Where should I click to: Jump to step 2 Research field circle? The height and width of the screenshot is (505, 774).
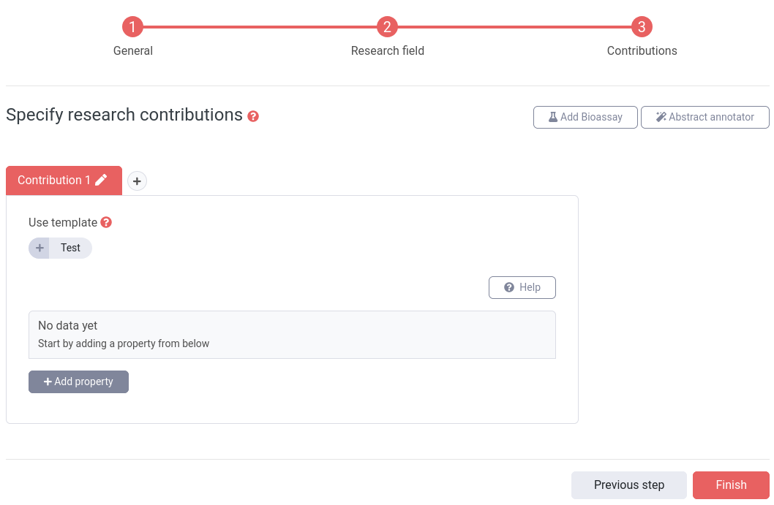click(x=388, y=26)
